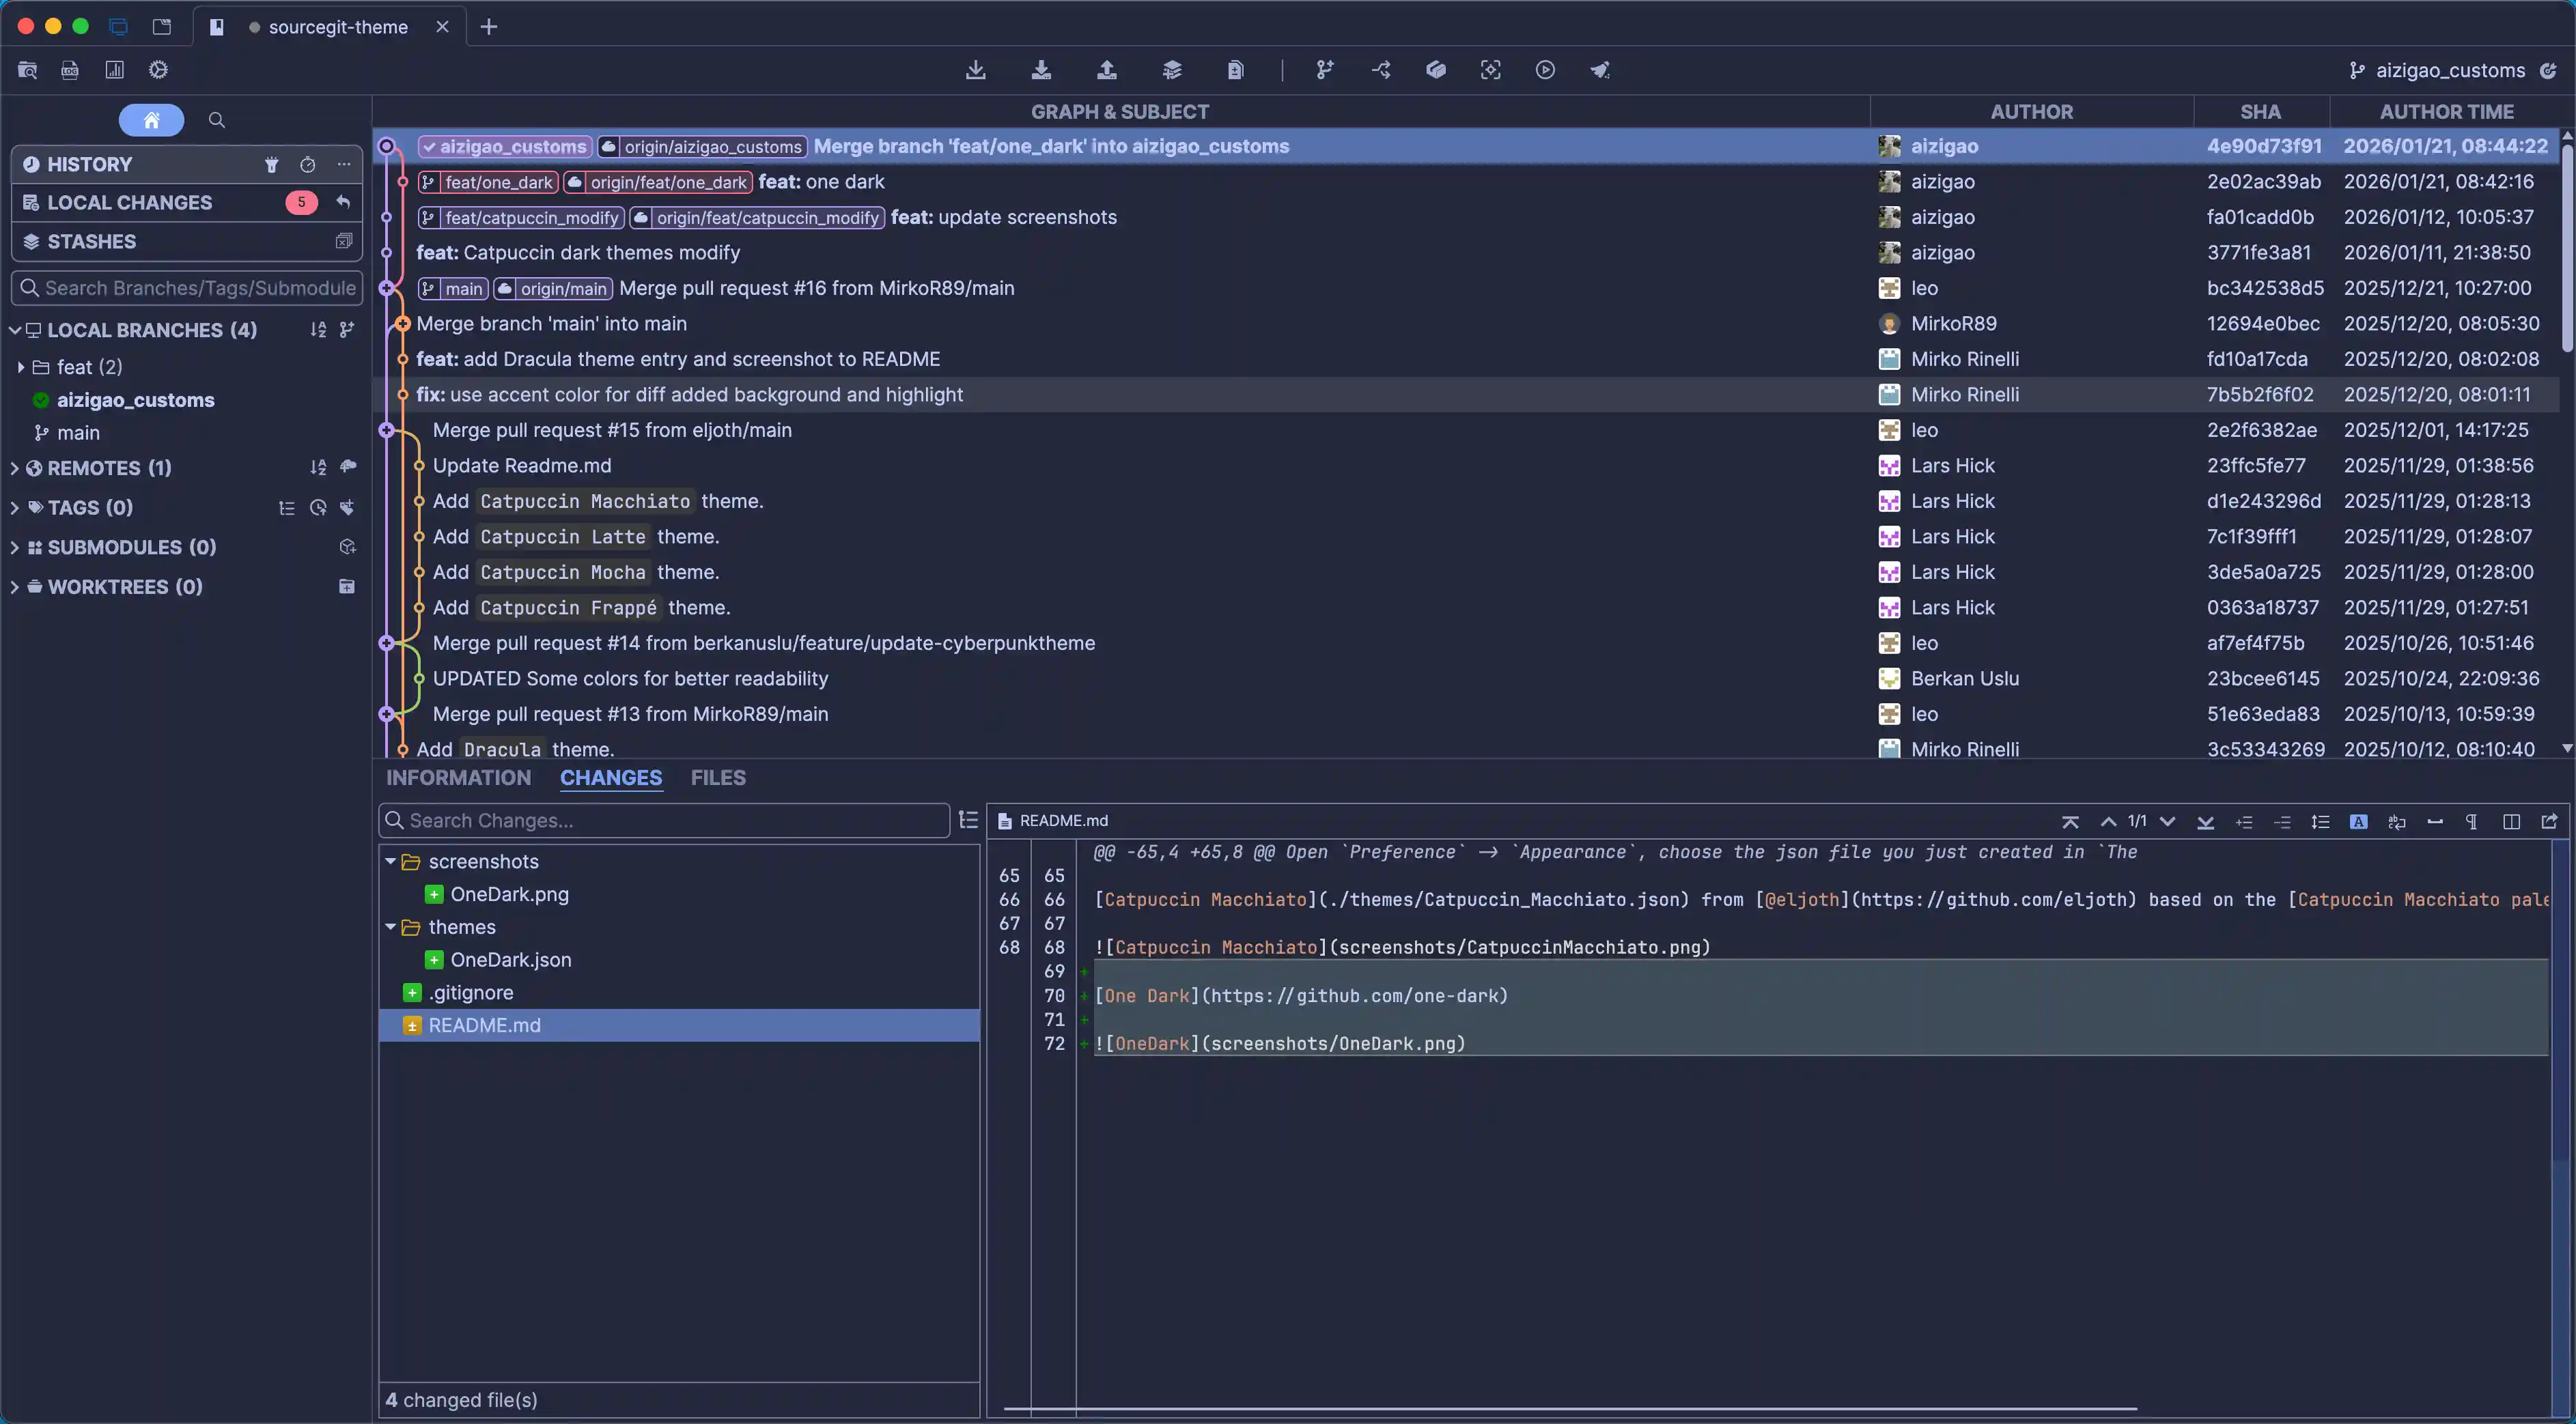Open the Stash changes toolbar icon
This screenshot has height=1424, width=2576.
pos(1172,70)
